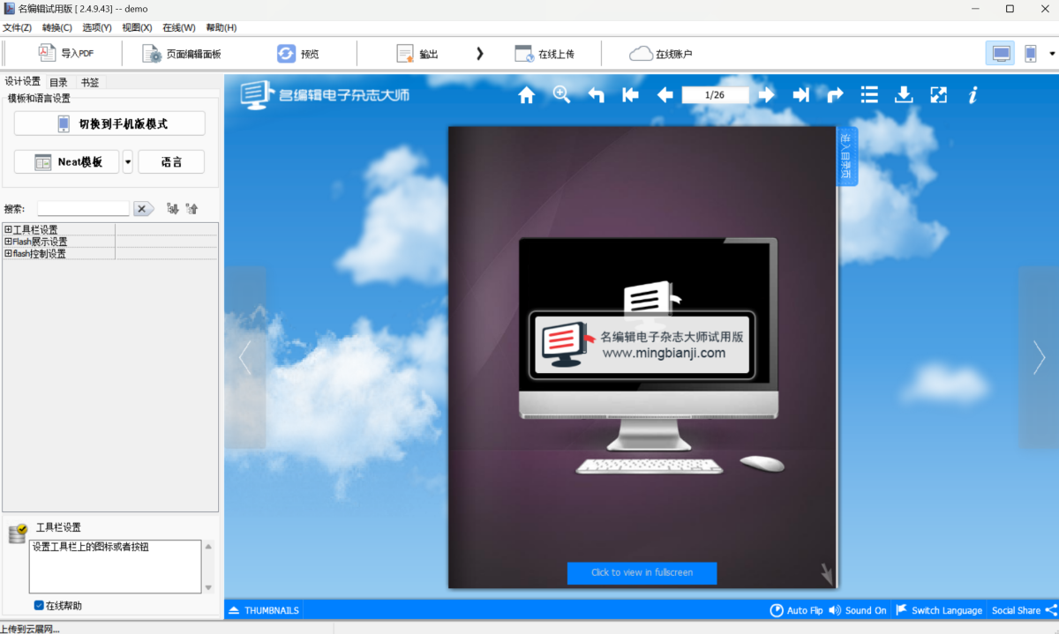Open the info icon in viewer
1059x634 pixels.
[973, 95]
